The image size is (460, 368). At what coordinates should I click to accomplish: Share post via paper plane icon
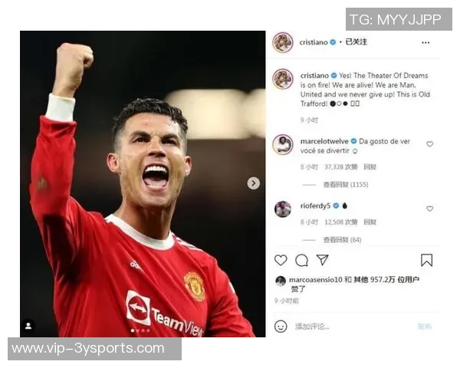(322, 260)
